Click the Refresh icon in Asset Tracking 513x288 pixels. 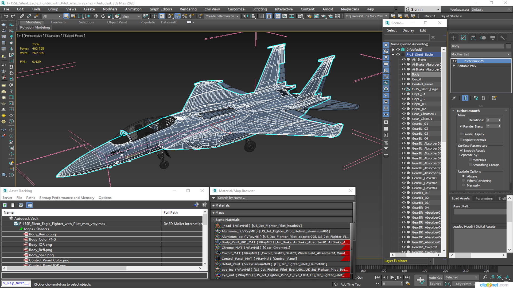click(x=5, y=205)
